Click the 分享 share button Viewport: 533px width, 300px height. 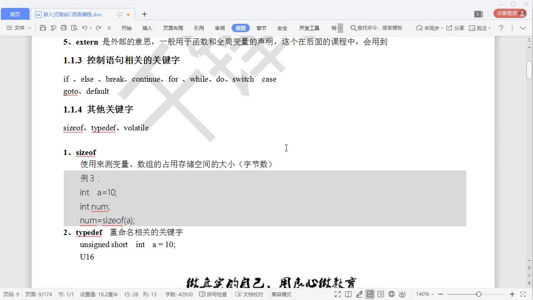[x=455, y=28]
